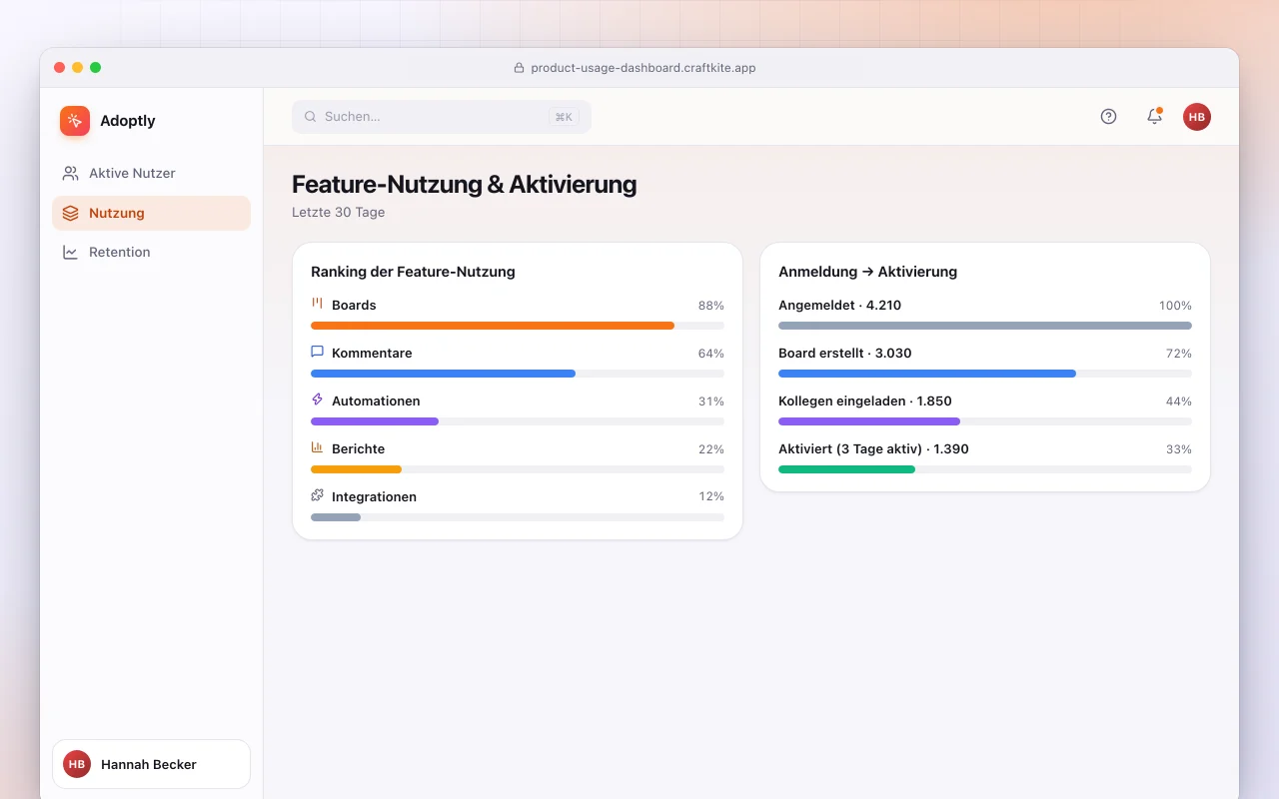Click the Kommentare speech bubble icon
1279x799 pixels.
pos(317,352)
